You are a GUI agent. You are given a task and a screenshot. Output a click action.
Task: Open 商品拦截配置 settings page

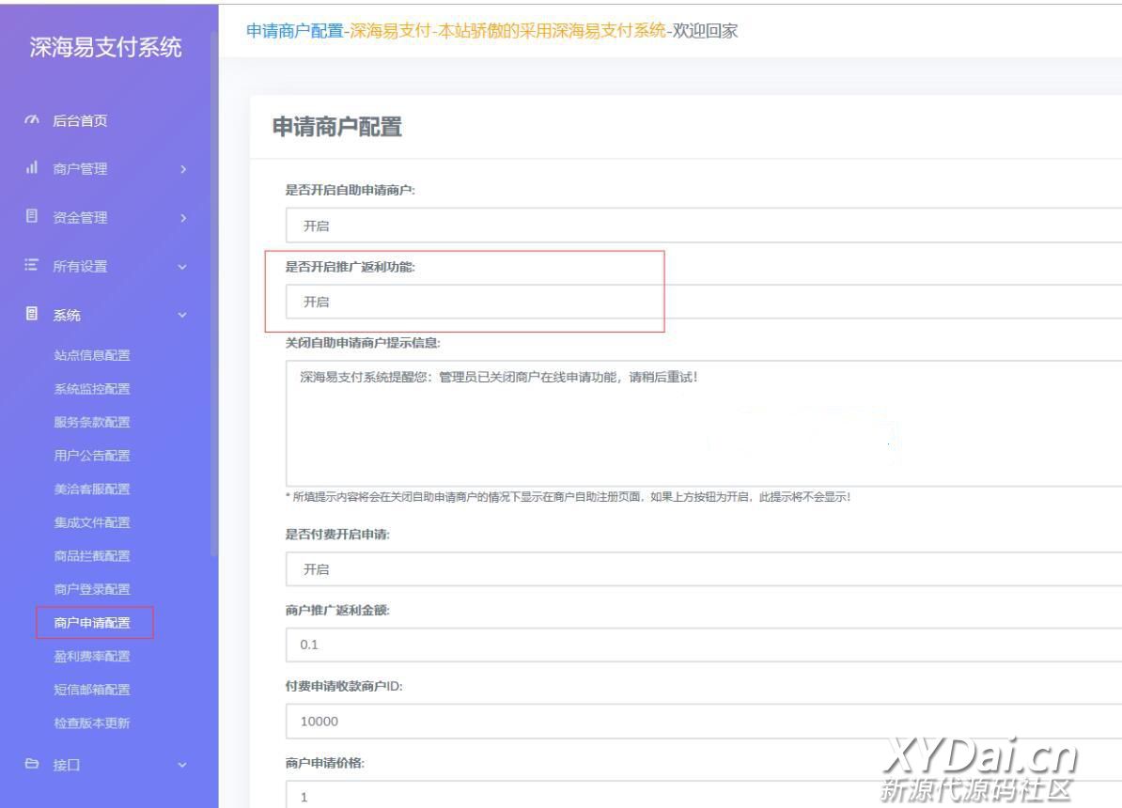click(x=92, y=555)
